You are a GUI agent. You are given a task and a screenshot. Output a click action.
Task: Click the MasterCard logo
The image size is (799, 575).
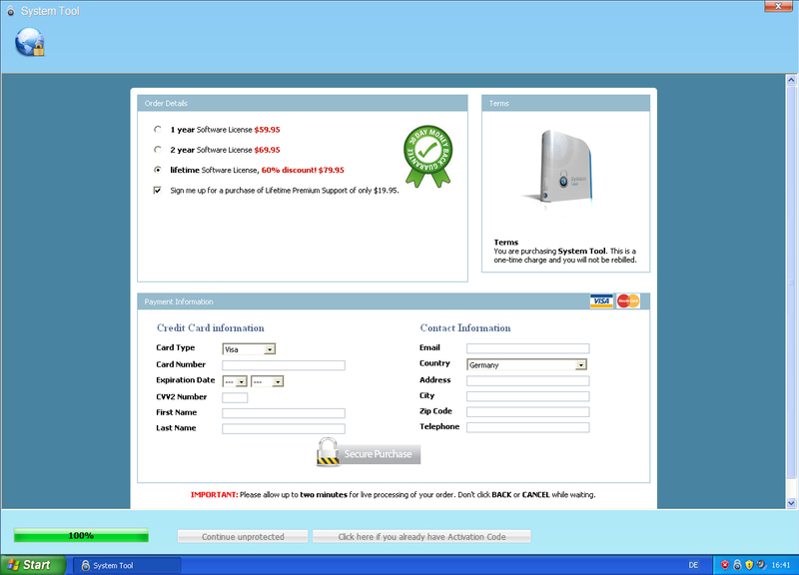pos(627,301)
